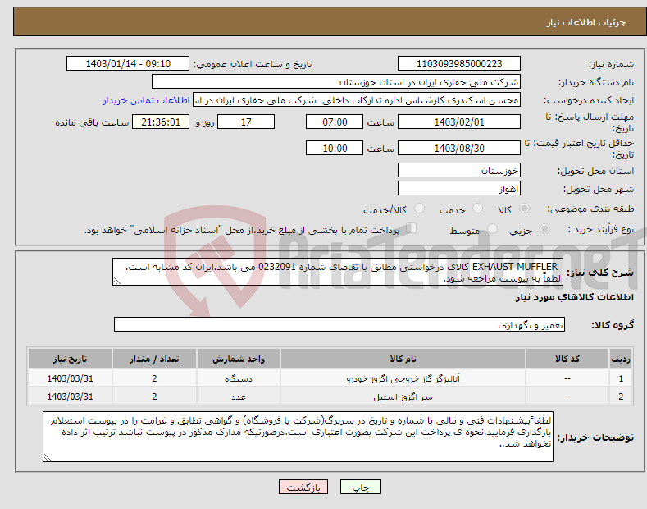Viewport: 647px width, 509px height.
Task: Click the quantity cell in row 1
Action: click(154, 378)
